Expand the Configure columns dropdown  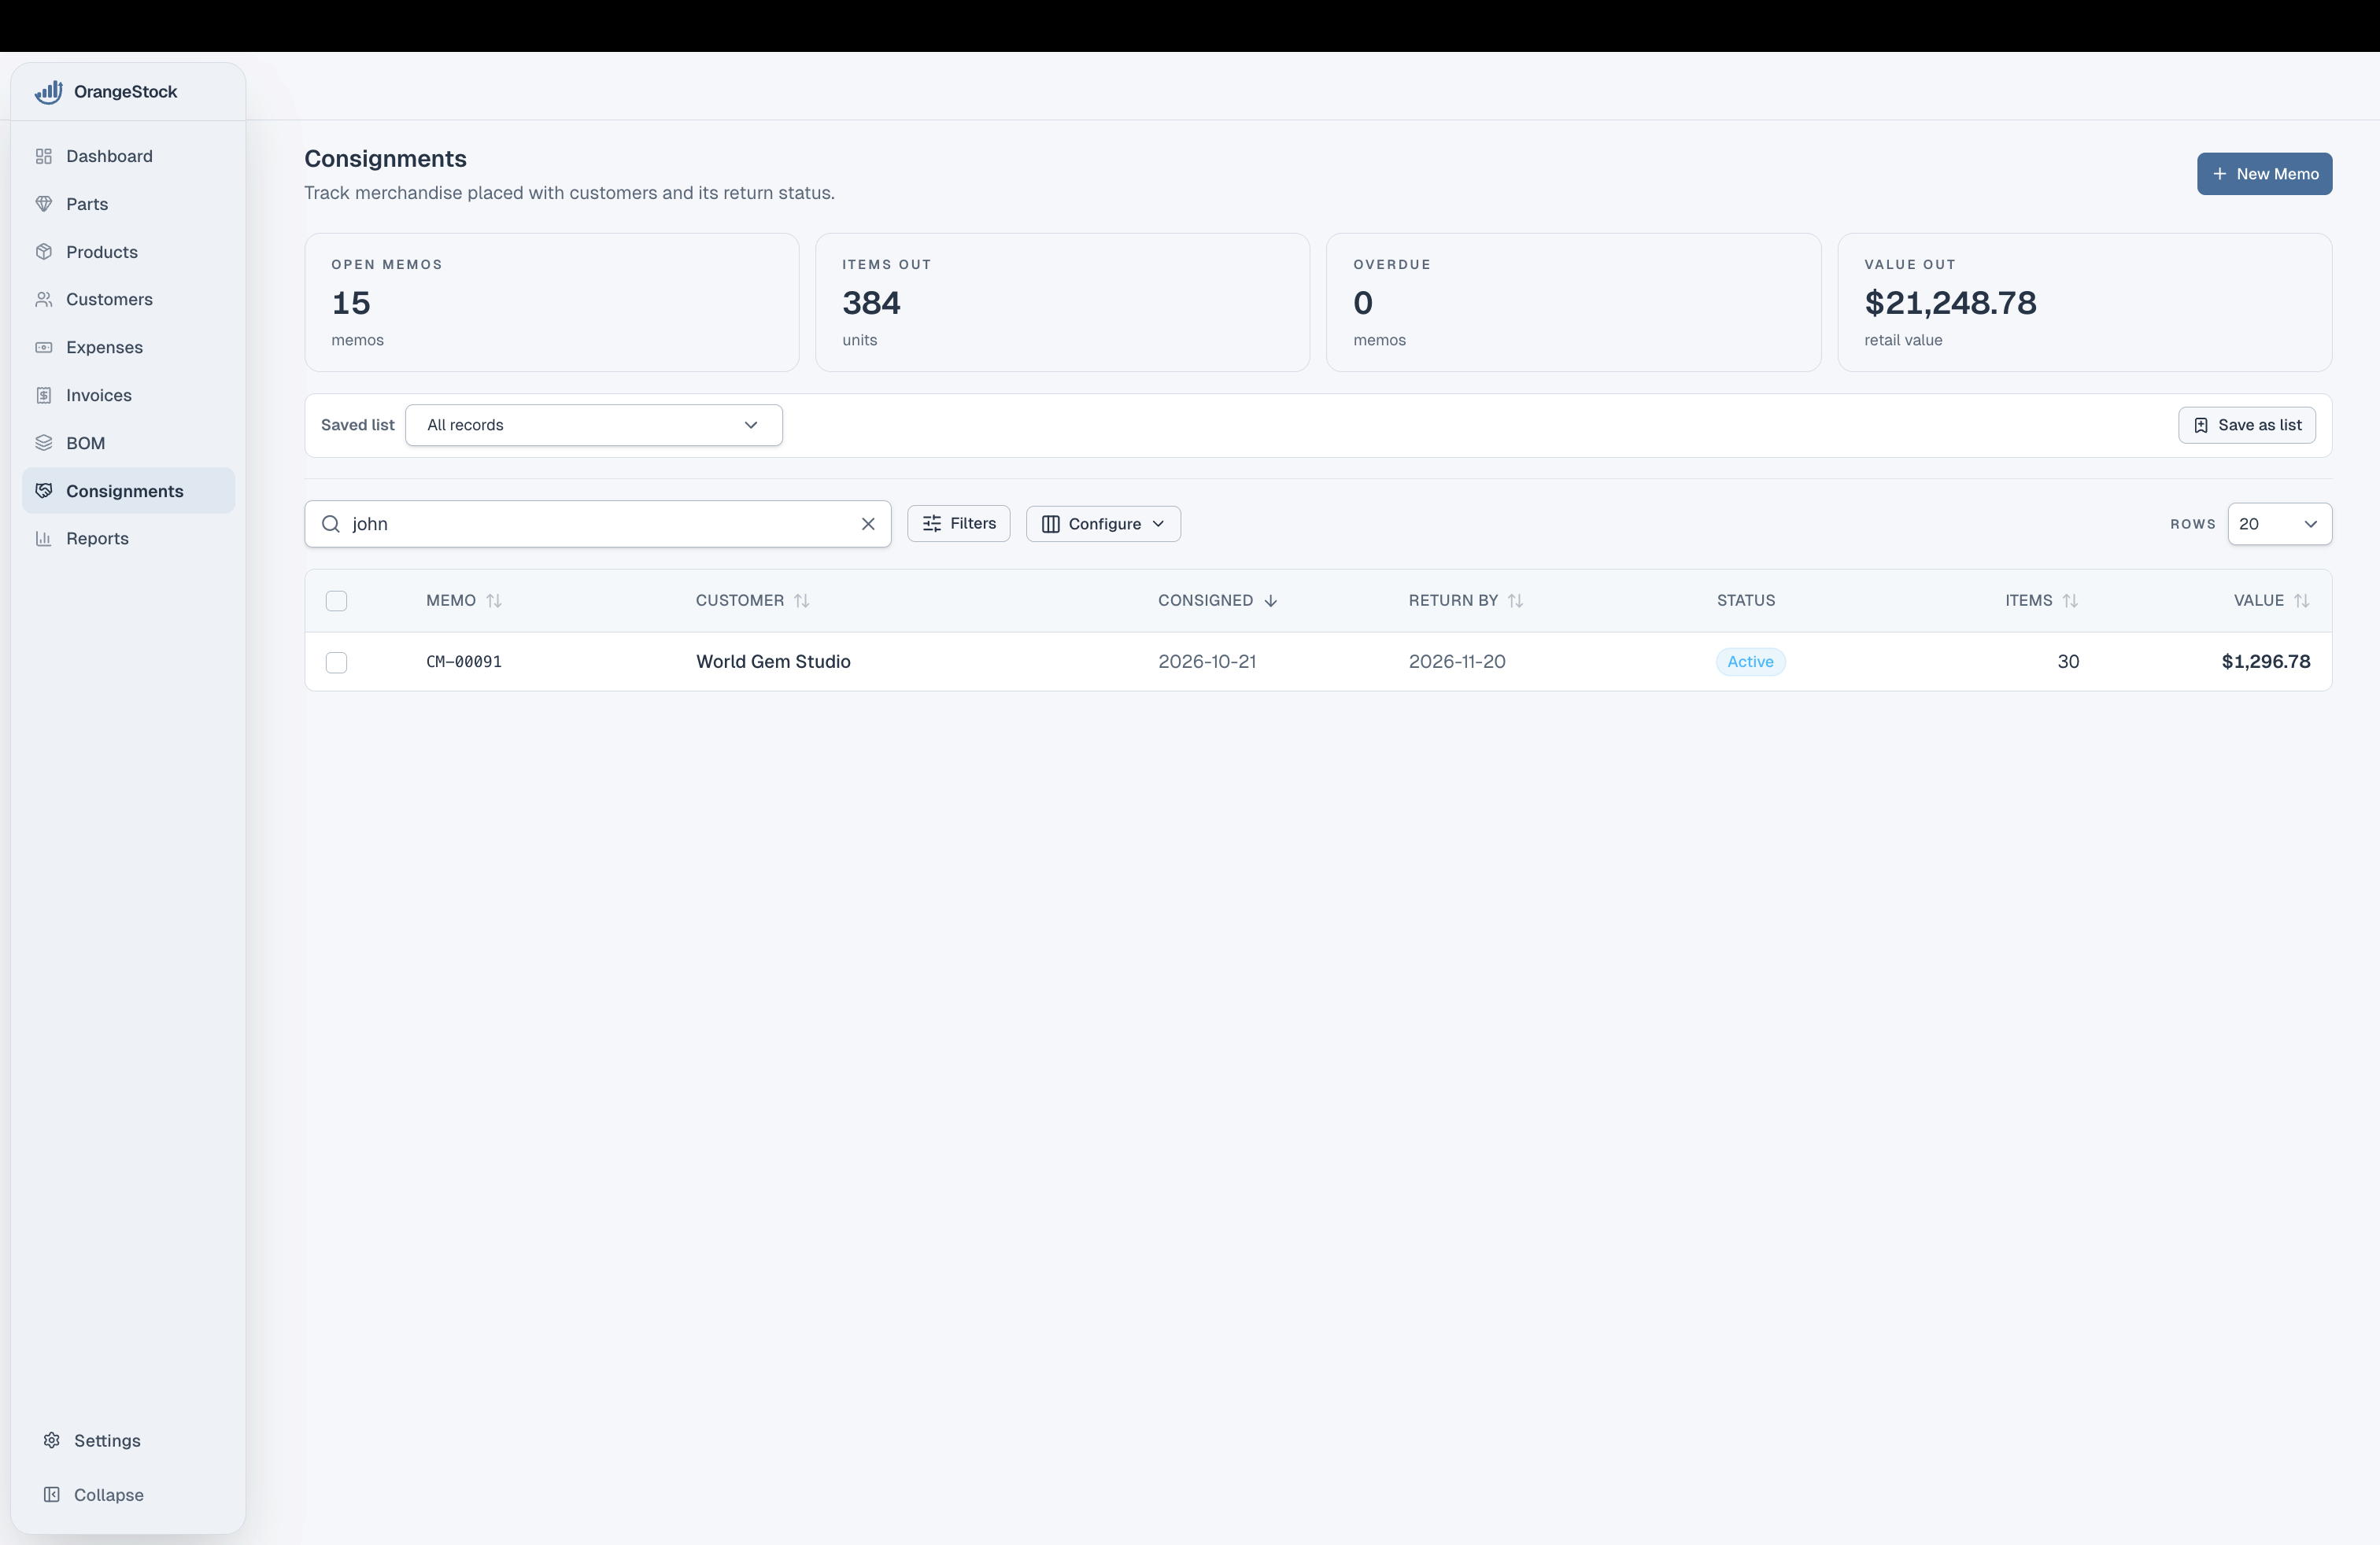1103,525
